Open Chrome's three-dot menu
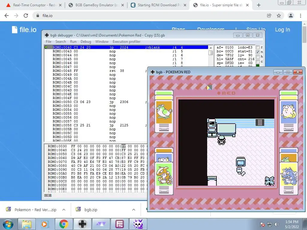Image resolution: width=307 pixels, height=230 pixels. 300,16
